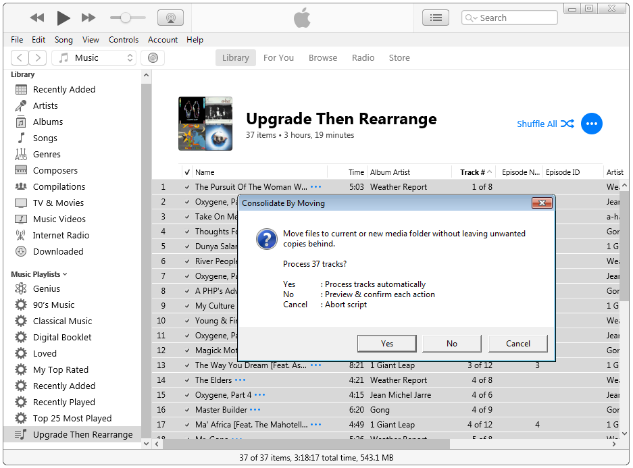Uncheck Master Builder track checkbox
The height and width of the screenshot is (468, 633).
187,410
